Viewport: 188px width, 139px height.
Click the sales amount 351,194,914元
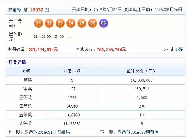(43, 49)
